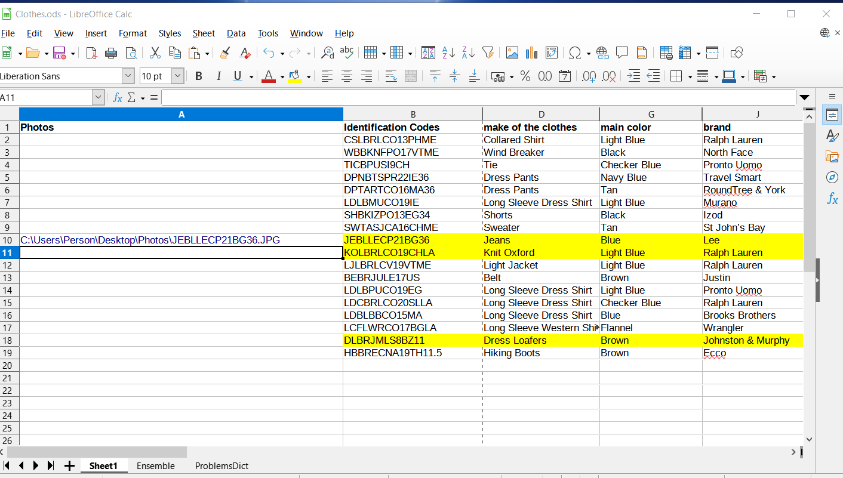
Task: Open sidebar Functions panel
Action: click(832, 199)
